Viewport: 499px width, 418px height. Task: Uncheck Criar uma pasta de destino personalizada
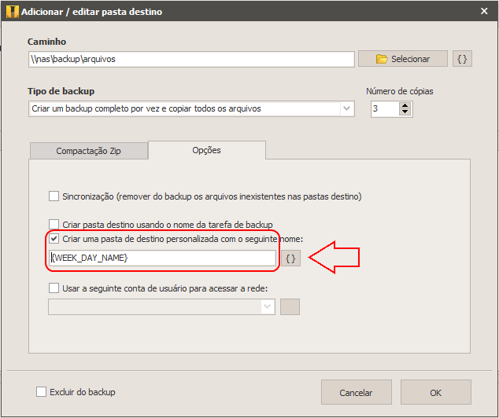point(54,239)
